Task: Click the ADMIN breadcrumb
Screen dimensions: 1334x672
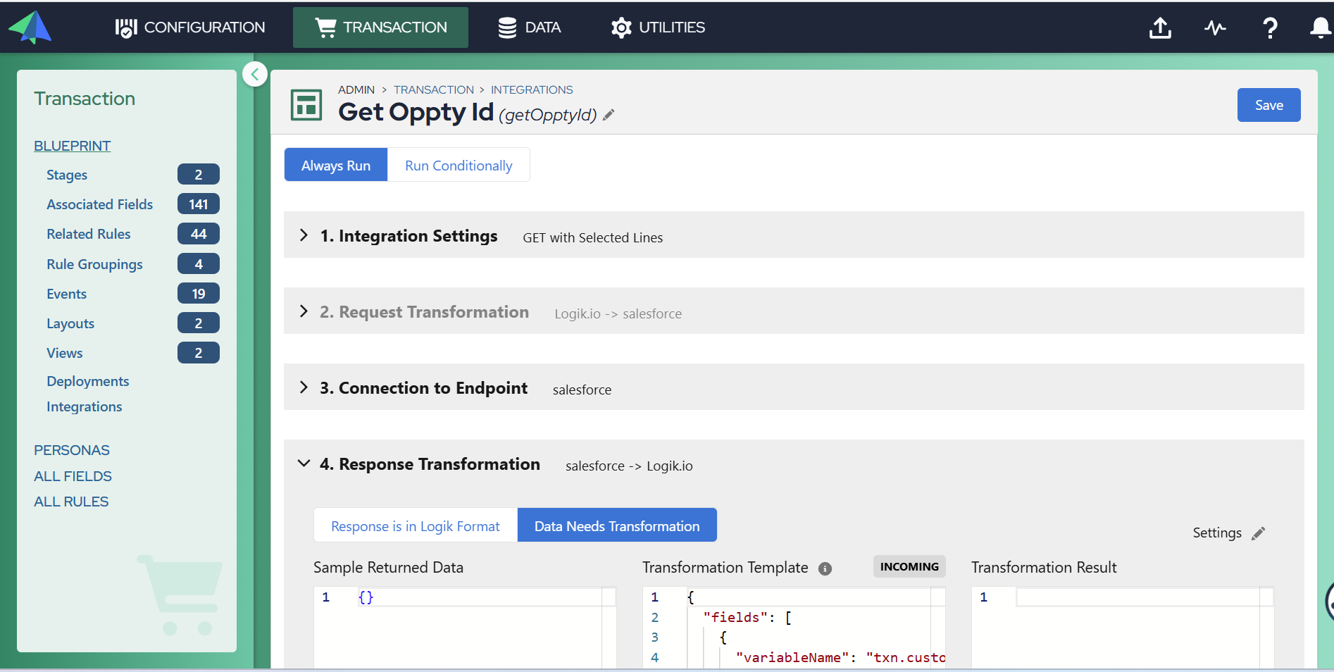Action: 356,89
